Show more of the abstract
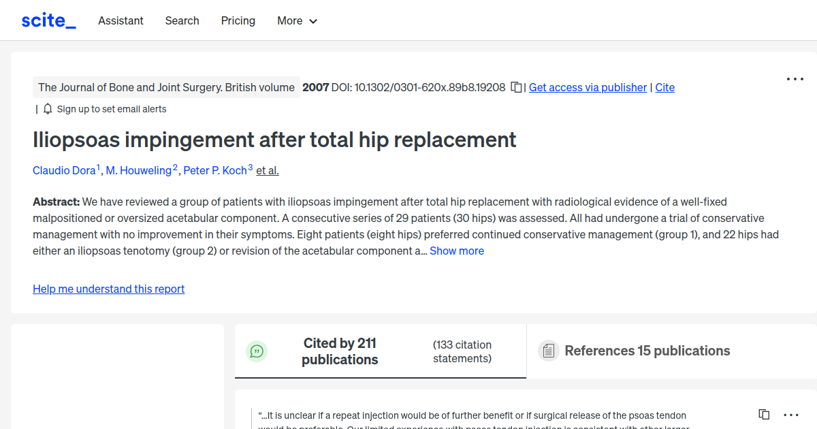This screenshot has width=817, height=429. click(x=456, y=251)
